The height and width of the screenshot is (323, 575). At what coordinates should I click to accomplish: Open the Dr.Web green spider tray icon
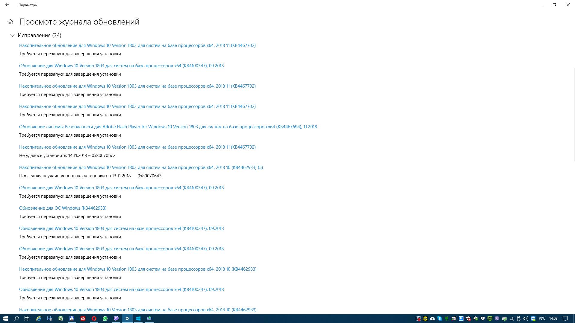[x=490, y=319]
